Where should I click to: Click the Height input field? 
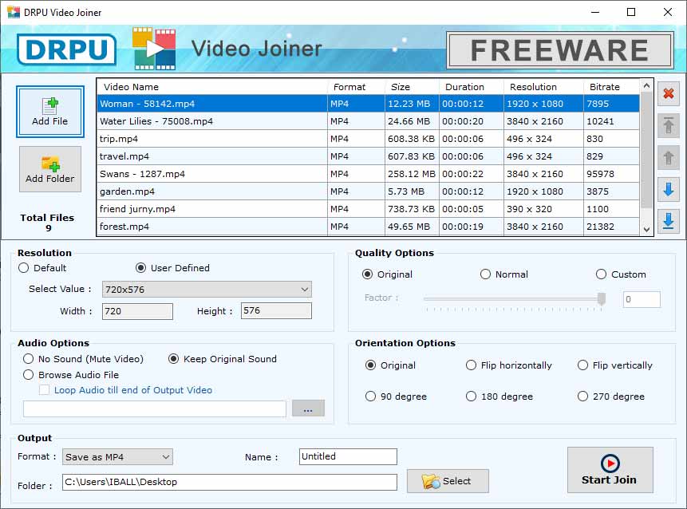click(x=276, y=310)
